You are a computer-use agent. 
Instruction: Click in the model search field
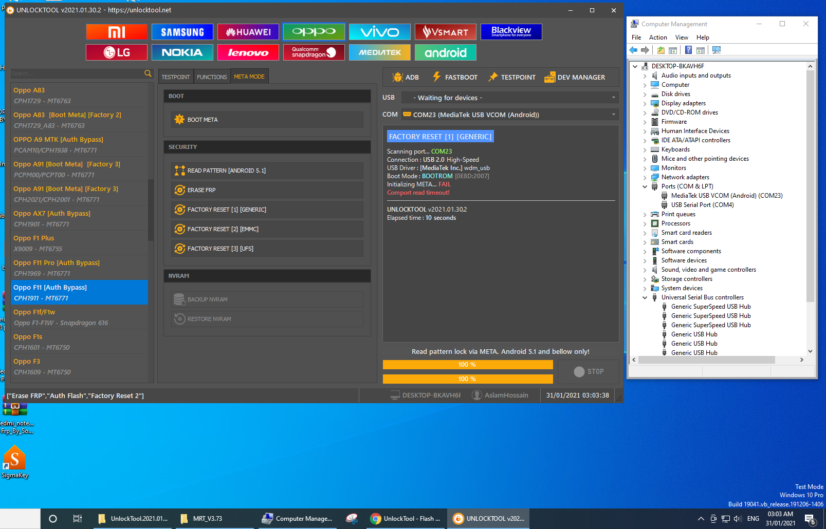77,73
